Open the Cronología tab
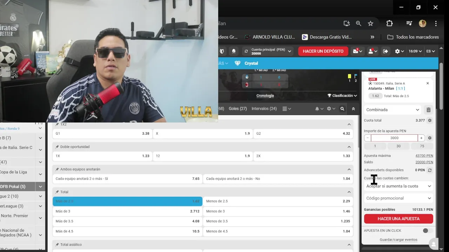This screenshot has height=252, width=449. pyautogui.click(x=265, y=96)
